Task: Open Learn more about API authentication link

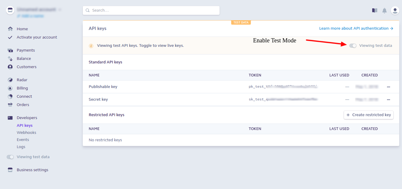Action: pyautogui.click(x=356, y=29)
